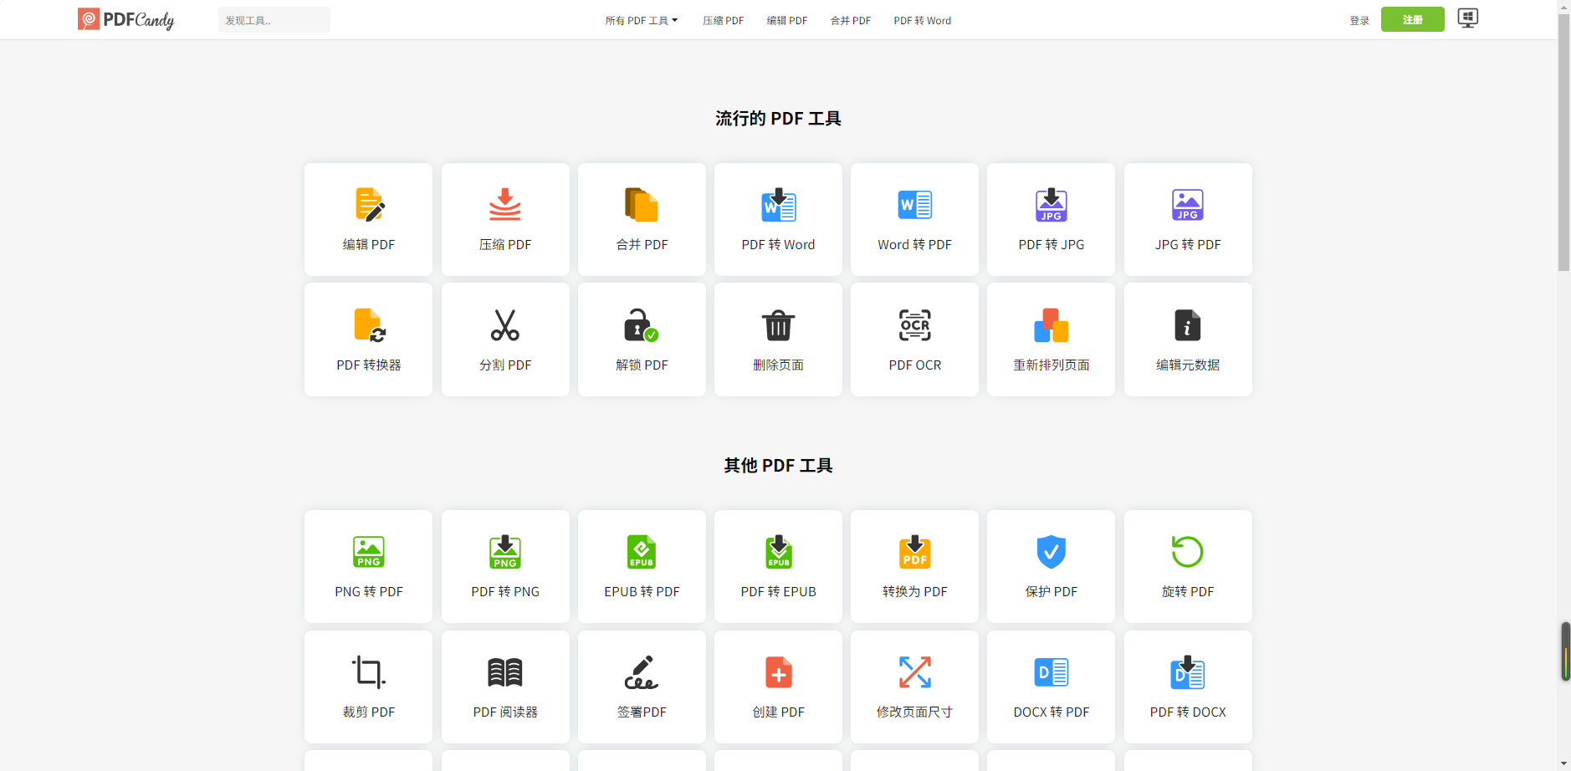Image resolution: width=1571 pixels, height=771 pixels.
Task: Focus the tool search (发现工具) field
Action: (274, 20)
